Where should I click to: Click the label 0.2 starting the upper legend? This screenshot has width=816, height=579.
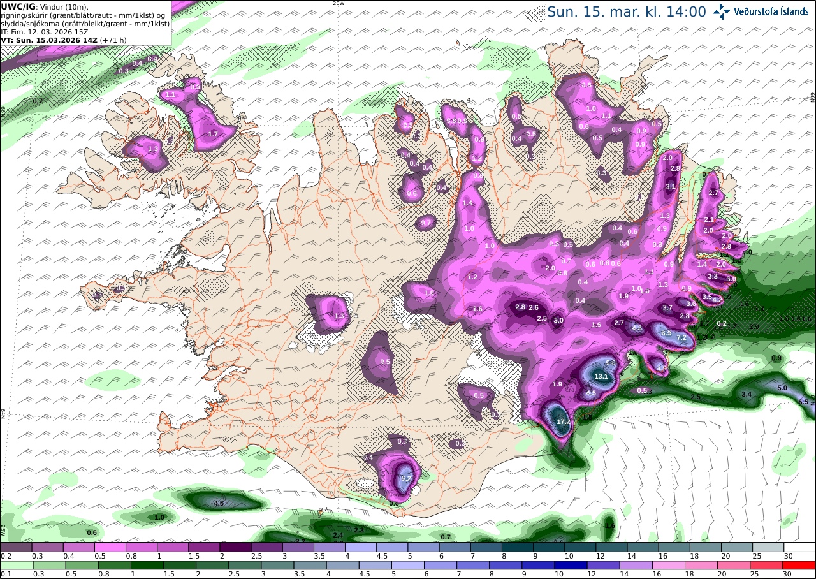(x=5, y=556)
